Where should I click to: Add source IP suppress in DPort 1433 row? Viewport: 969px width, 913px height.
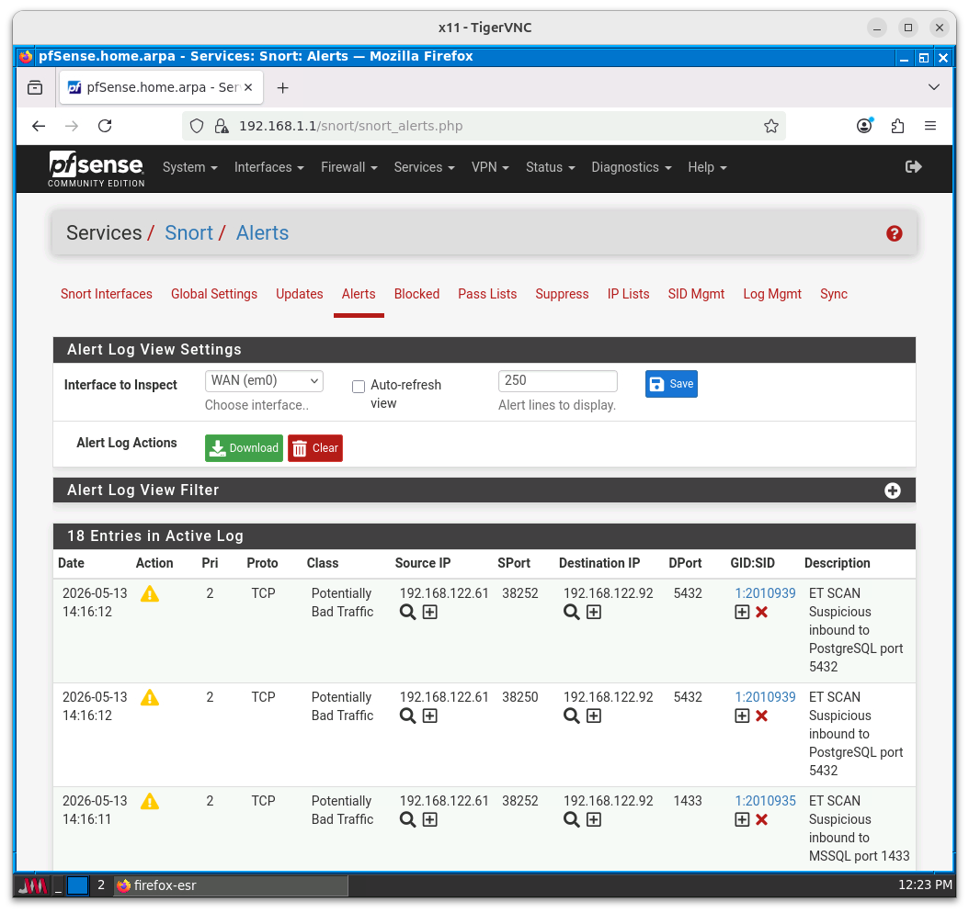(430, 820)
